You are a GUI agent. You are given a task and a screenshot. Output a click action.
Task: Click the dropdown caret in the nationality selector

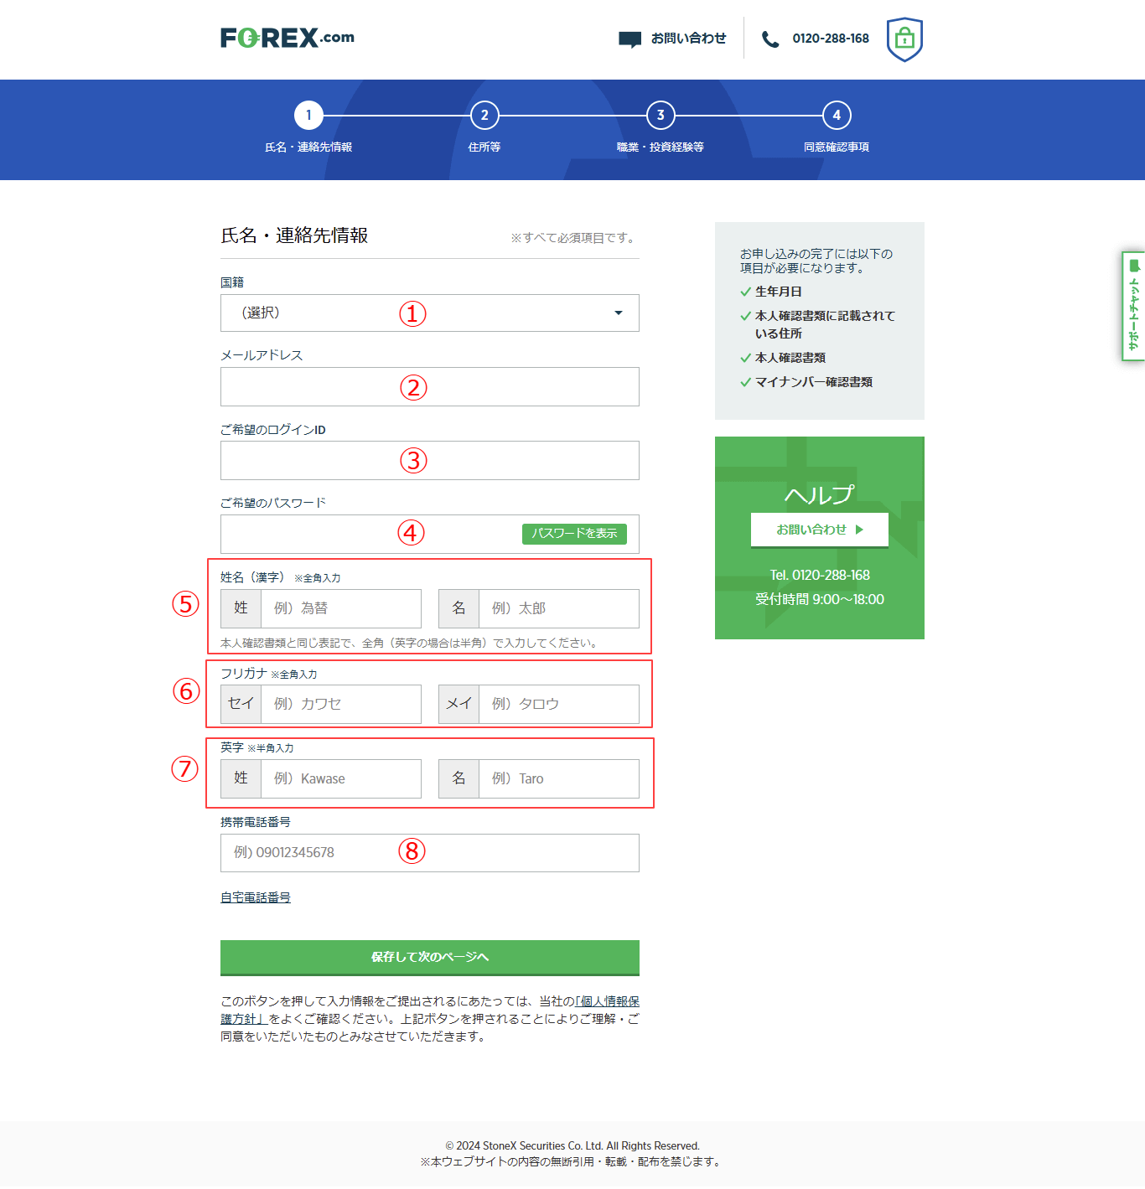pos(619,313)
